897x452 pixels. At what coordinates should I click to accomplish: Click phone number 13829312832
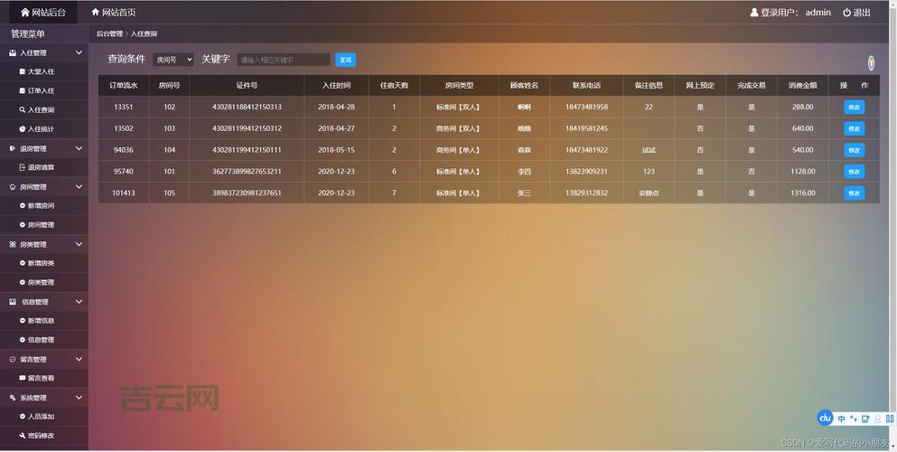(586, 193)
